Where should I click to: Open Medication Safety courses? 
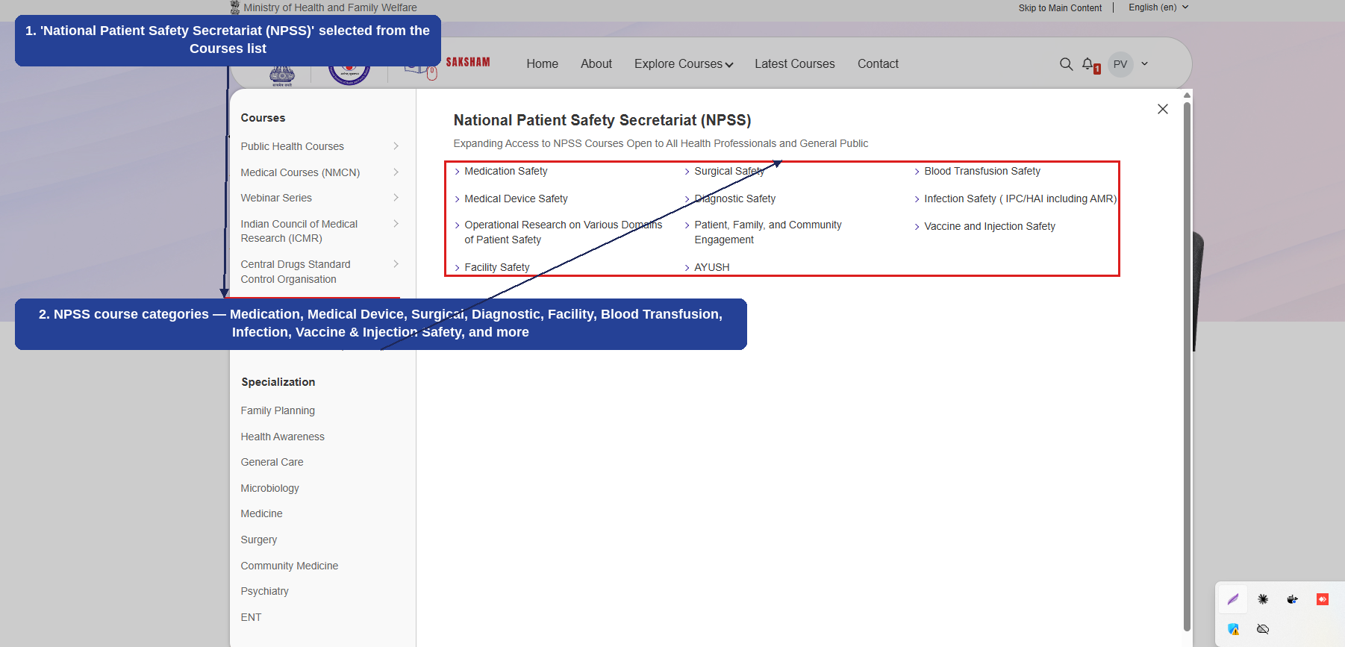[505, 171]
